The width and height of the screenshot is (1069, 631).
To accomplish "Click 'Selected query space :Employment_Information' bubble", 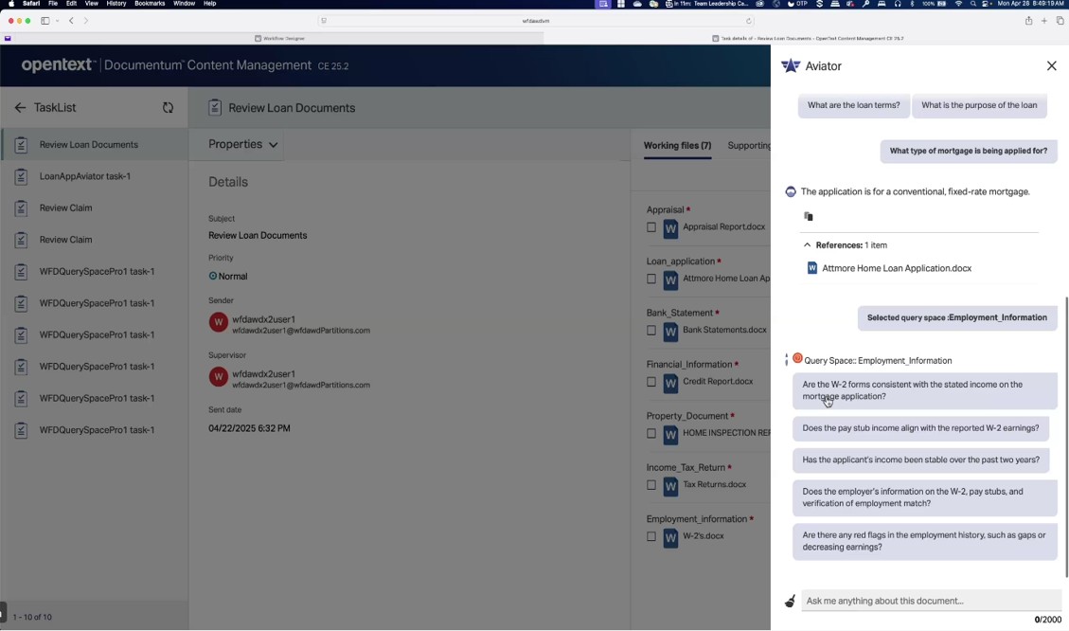I will (957, 318).
